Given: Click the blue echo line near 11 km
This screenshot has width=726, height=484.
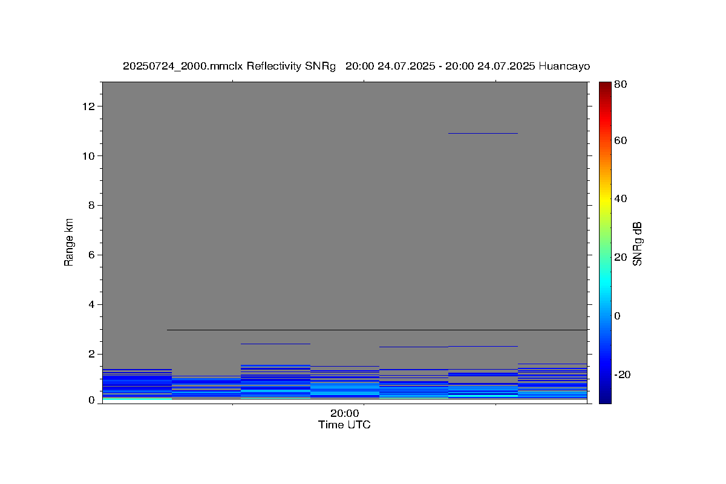Looking at the screenshot, I should pos(483,133).
